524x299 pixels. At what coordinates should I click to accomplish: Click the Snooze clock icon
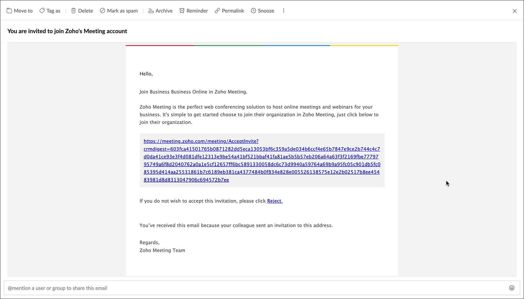coord(253,11)
